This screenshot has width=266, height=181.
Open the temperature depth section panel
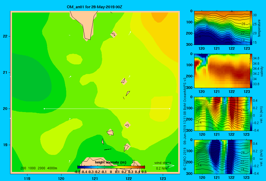click(222, 28)
